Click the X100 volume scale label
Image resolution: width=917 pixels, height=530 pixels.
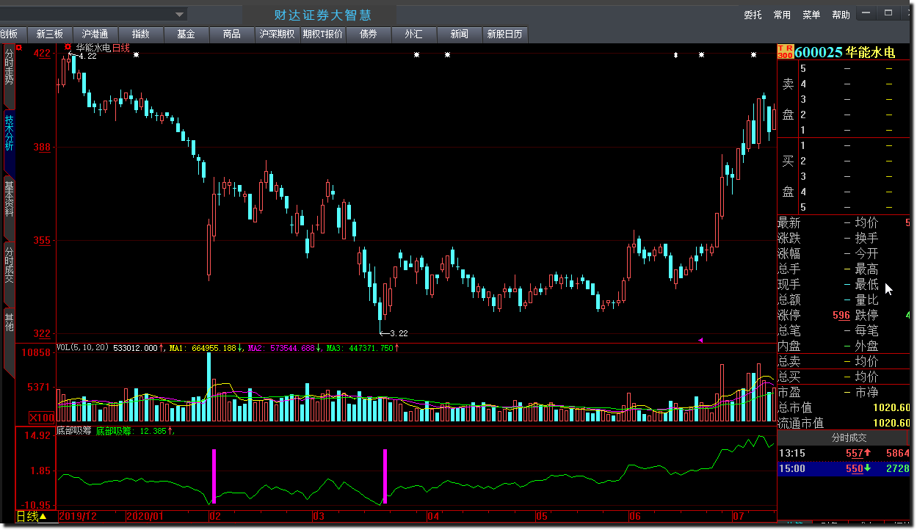41,418
